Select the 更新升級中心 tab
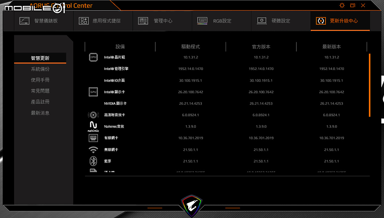This screenshot has height=218, width=384. [340, 21]
